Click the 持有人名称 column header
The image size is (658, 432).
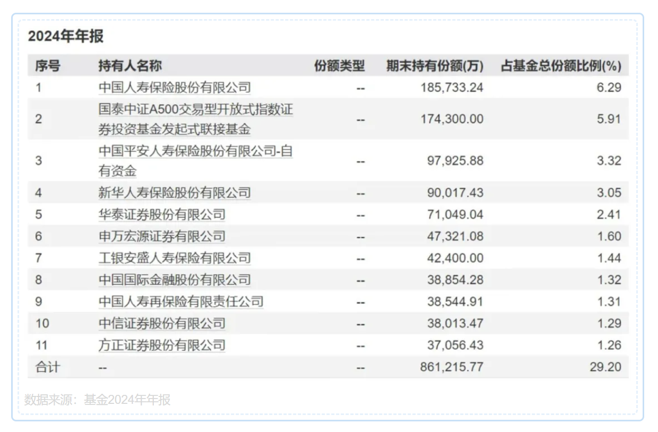point(130,66)
